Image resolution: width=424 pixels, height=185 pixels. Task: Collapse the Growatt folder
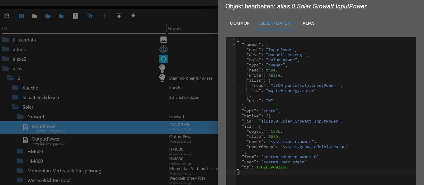pos(20,117)
